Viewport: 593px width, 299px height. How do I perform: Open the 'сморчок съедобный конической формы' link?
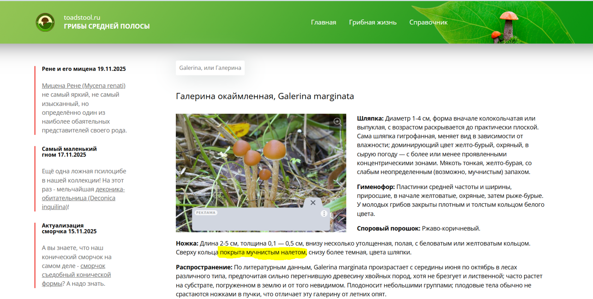[x=76, y=275]
